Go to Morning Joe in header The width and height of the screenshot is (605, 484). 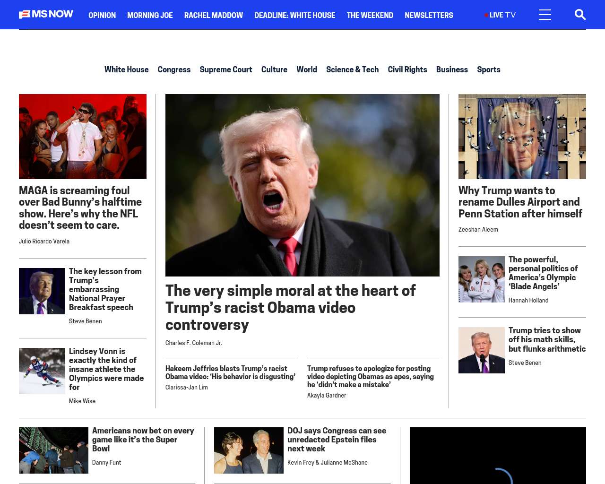coord(150,15)
